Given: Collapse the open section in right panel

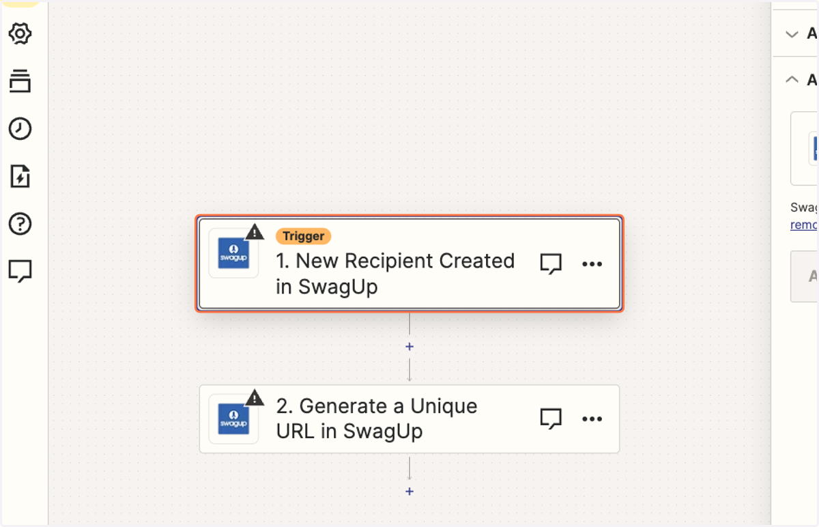Looking at the screenshot, I should tap(792, 79).
